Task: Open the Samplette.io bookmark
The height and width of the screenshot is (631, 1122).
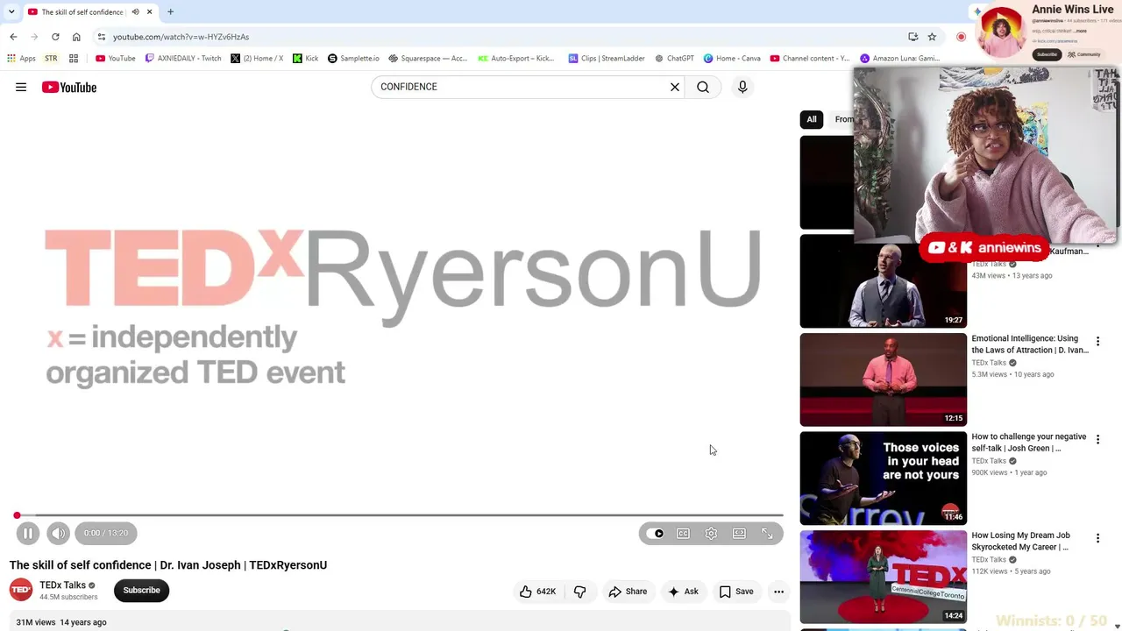Action: coord(353,59)
